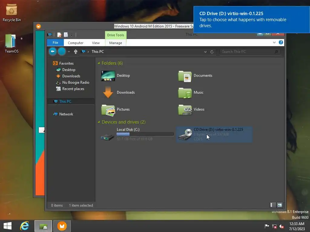Image resolution: width=310 pixels, height=232 pixels.
Task: Click the network tray icon
Action: point(274,226)
